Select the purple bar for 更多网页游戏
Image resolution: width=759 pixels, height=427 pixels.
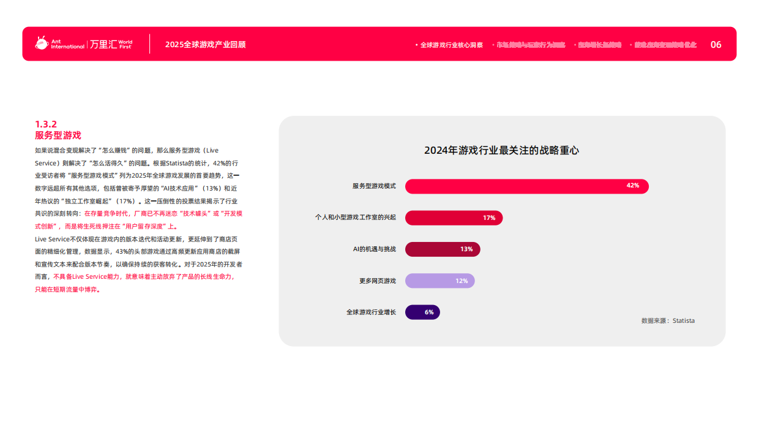440,281
